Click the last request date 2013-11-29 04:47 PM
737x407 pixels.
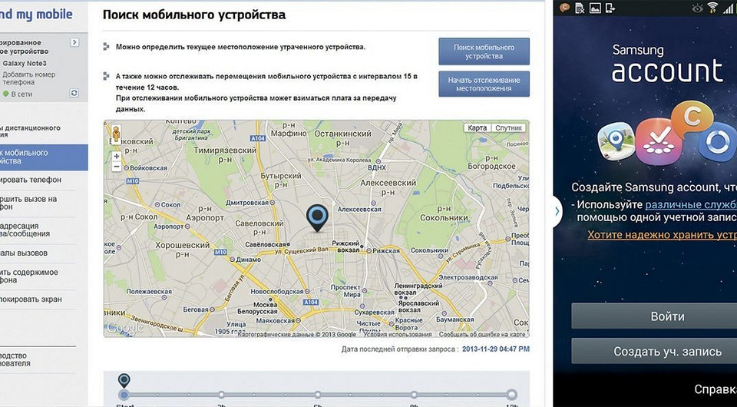coord(495,349)
